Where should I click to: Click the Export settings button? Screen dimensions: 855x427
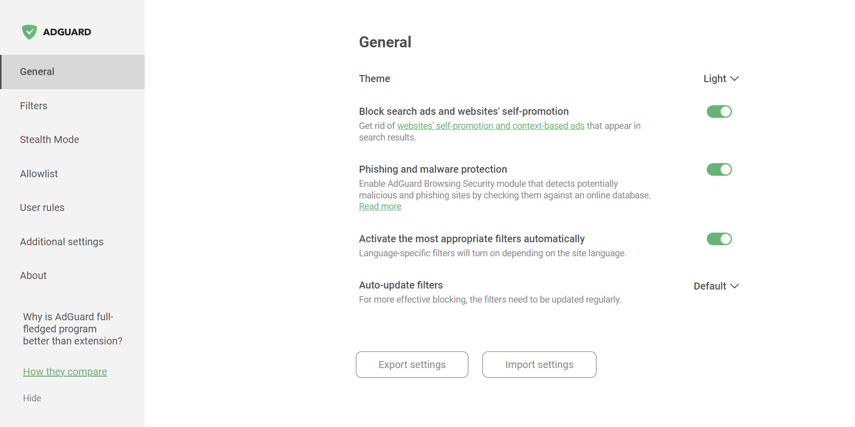[x=412, y=365]
